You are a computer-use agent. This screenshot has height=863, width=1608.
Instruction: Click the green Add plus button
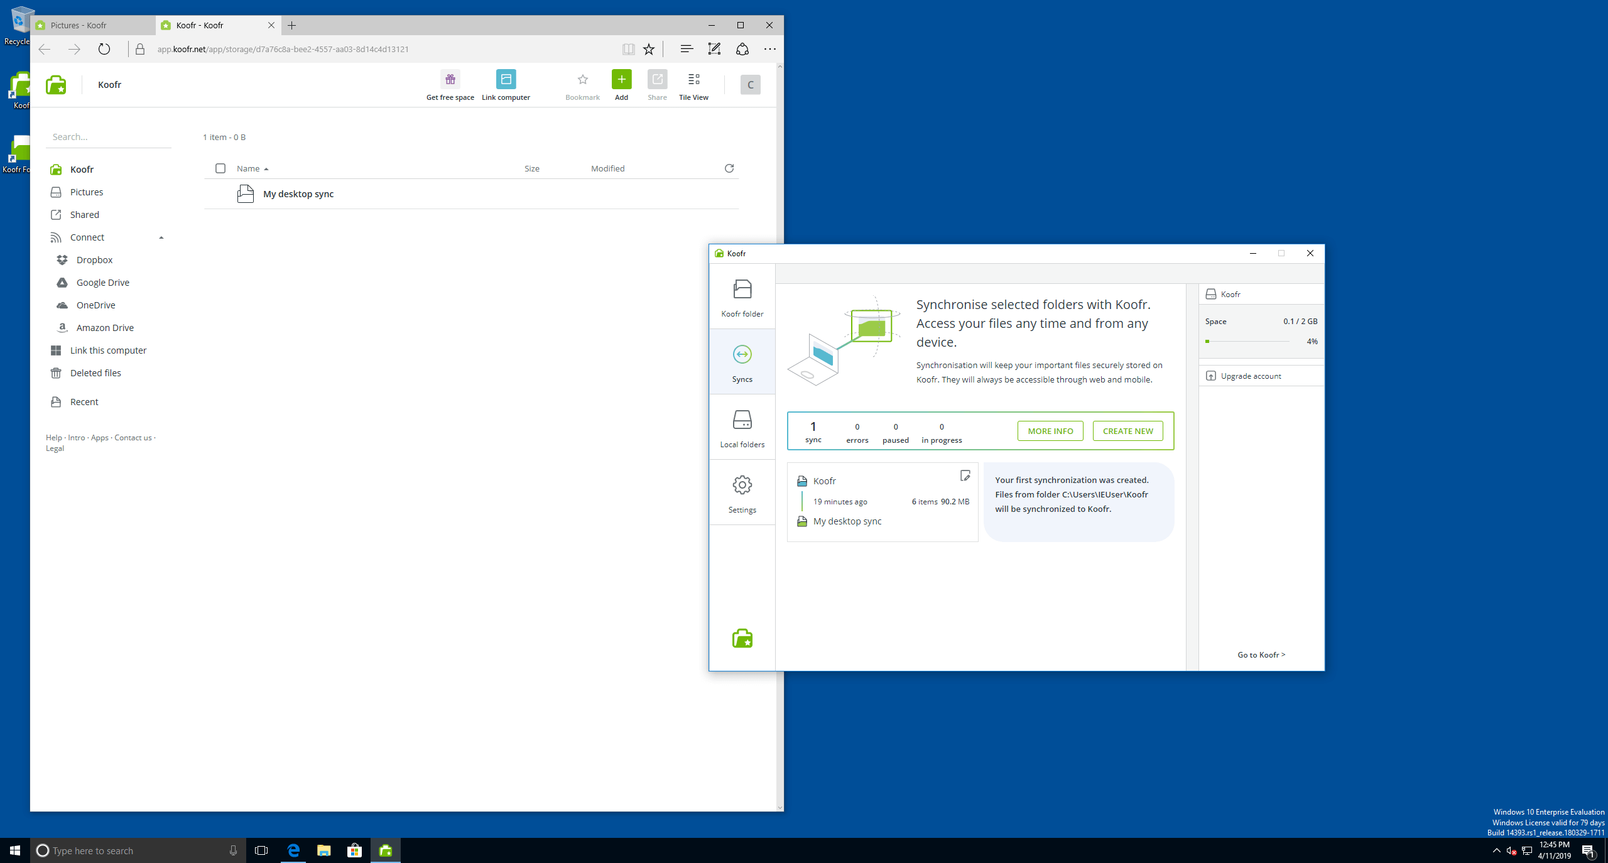[x=621, y=80]
